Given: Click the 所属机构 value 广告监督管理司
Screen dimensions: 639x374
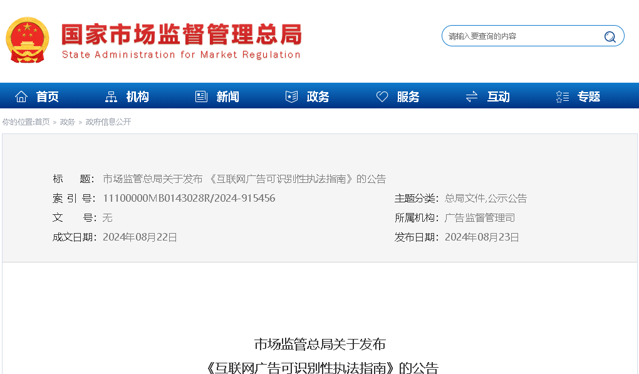Looking at the screenshot, I should pos(480,217).
